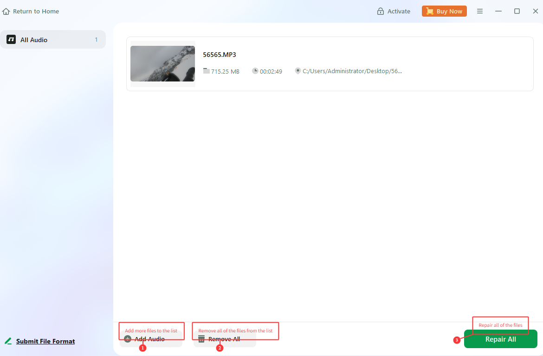Click the music note icon for All Audio
543x356 pixels.
pos(11,39)
